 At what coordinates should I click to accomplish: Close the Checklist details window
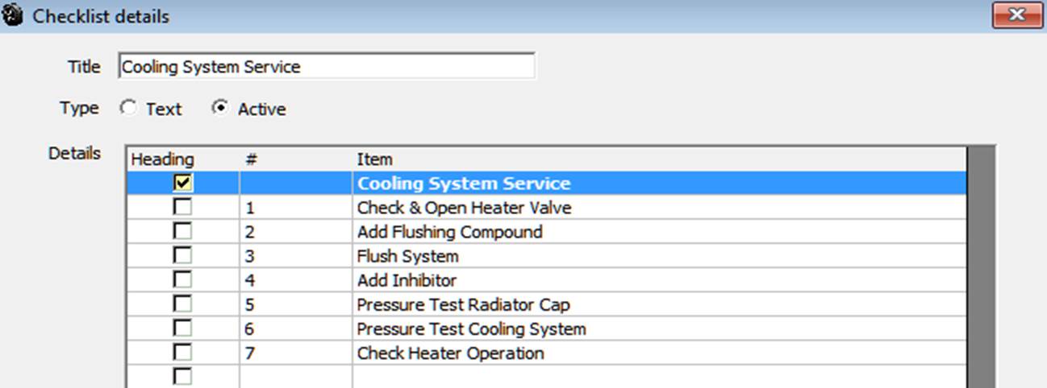click(x=1019, y=14)
